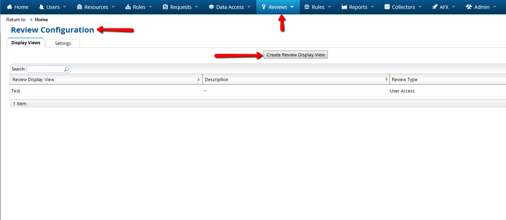The height and width of the screenshot is (220, 506).
Task: Select the Test review display view row
Action: coord(16,91)
